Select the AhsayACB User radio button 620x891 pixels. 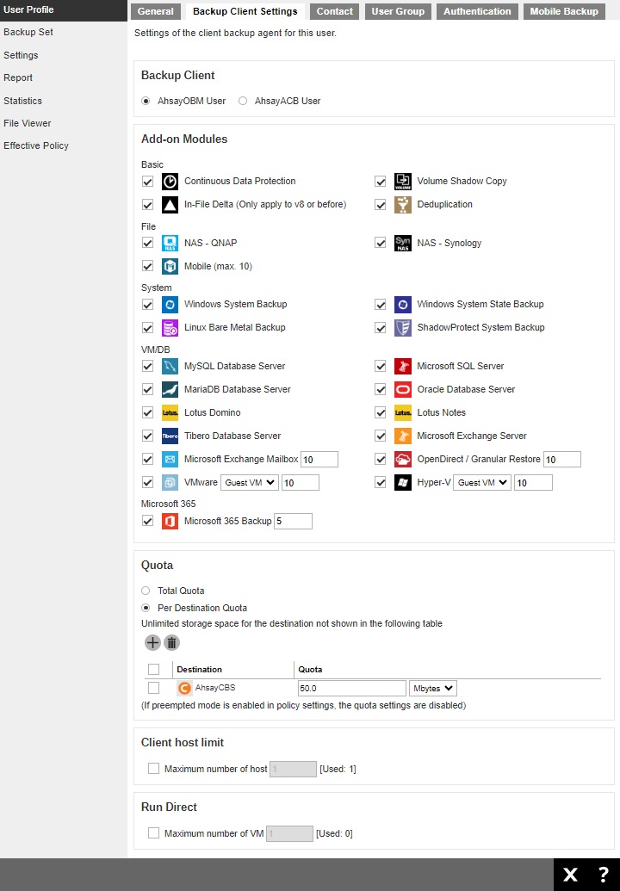click(243, 101)
